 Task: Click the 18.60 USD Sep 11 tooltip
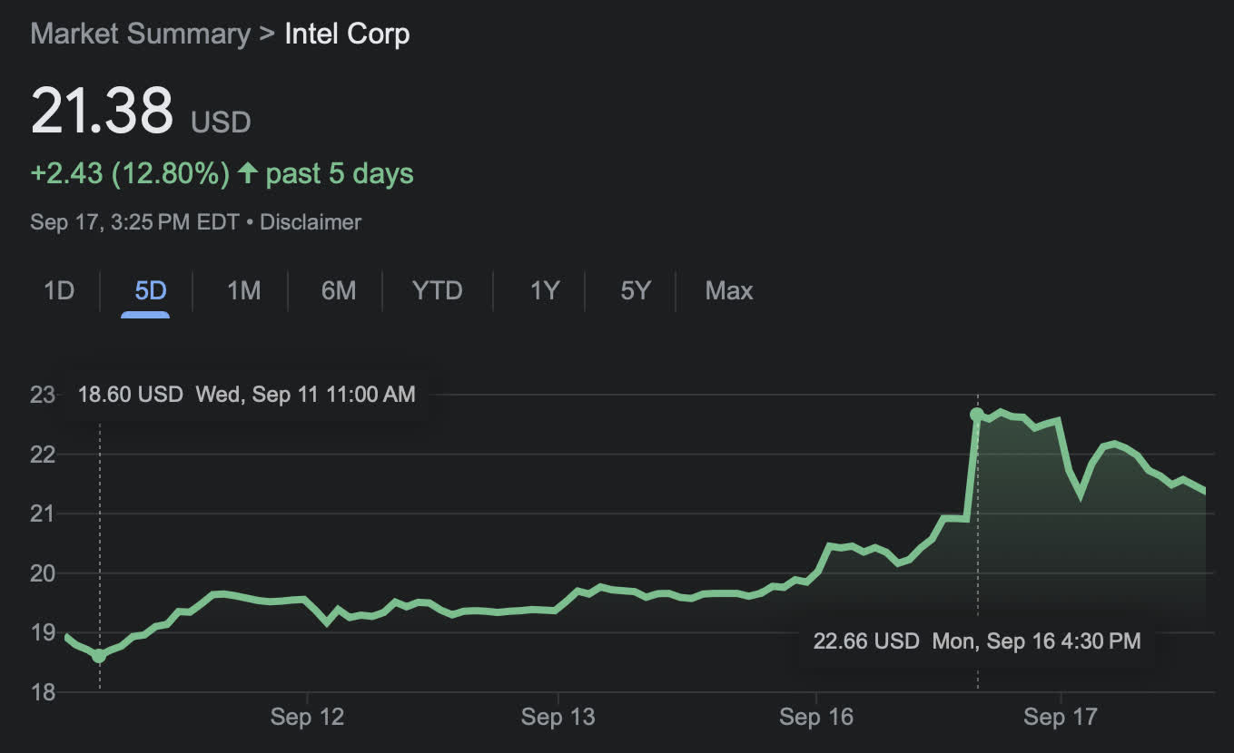[x=246, y=395]
